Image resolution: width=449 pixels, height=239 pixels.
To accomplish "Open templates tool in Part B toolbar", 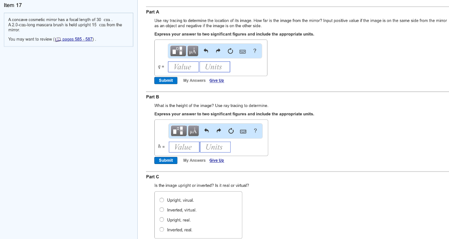I will point(179,131).
